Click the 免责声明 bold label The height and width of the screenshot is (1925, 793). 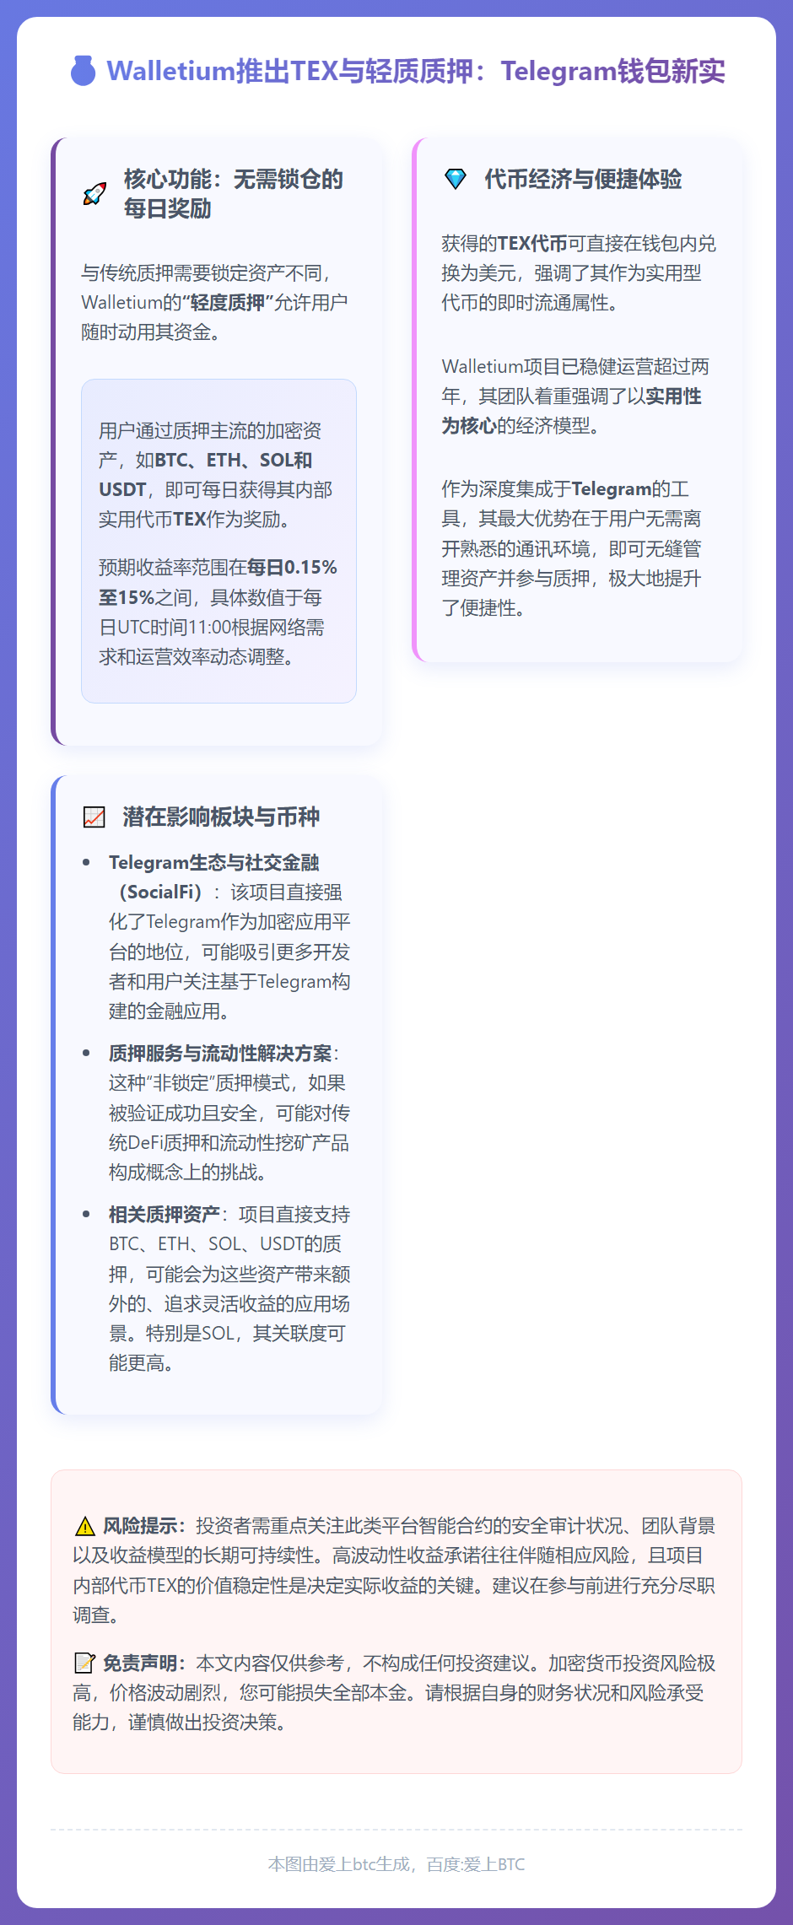(144, 1663)
